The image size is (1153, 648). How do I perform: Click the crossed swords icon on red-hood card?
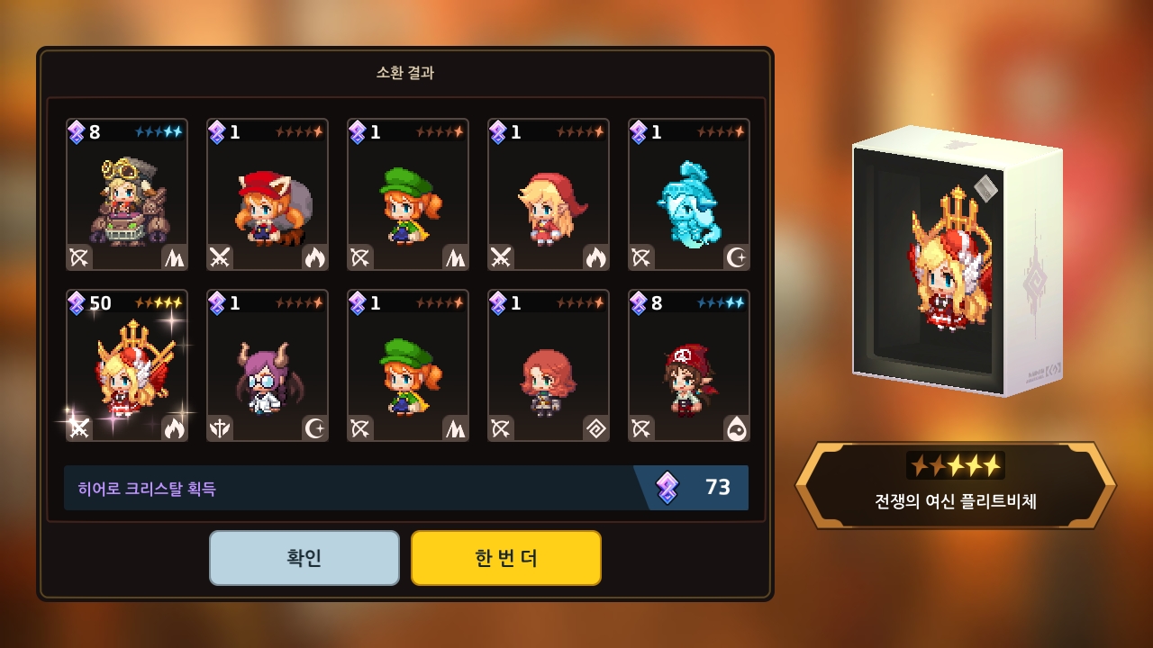[x=501, y=257]
